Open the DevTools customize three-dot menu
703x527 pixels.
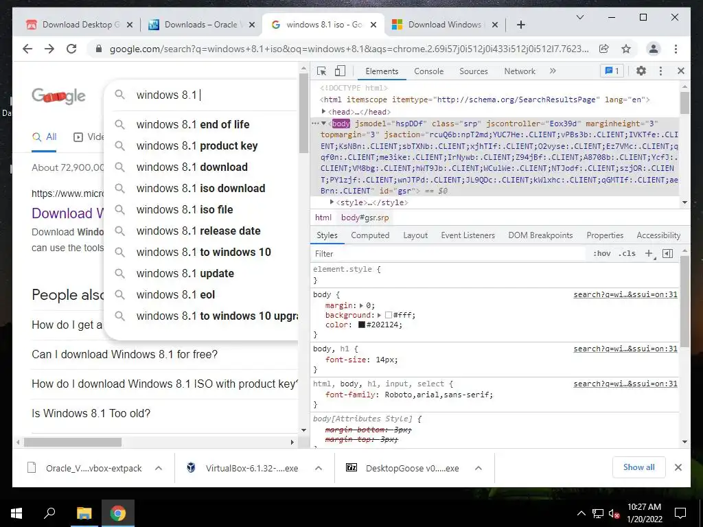[660, 71]
